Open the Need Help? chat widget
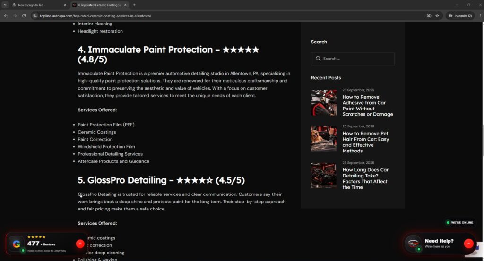Viewport: 484px width, 261px height. pyautogui.click(x=439, y=243)
